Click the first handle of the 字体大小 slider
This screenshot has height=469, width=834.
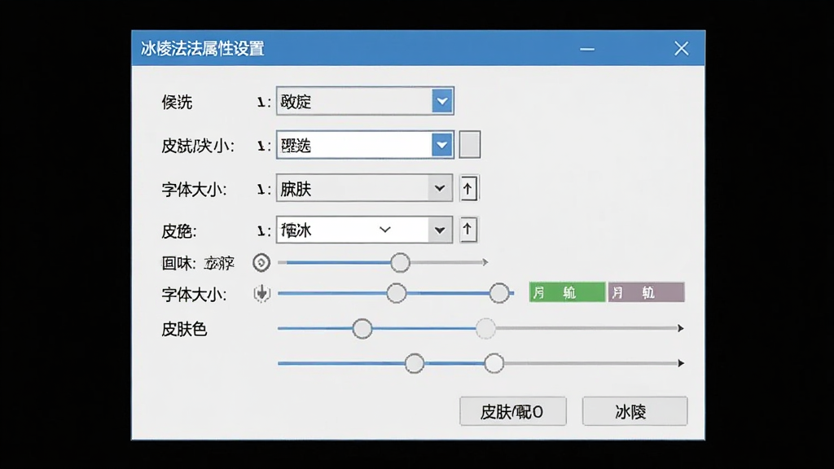click(x=397, y=293)
